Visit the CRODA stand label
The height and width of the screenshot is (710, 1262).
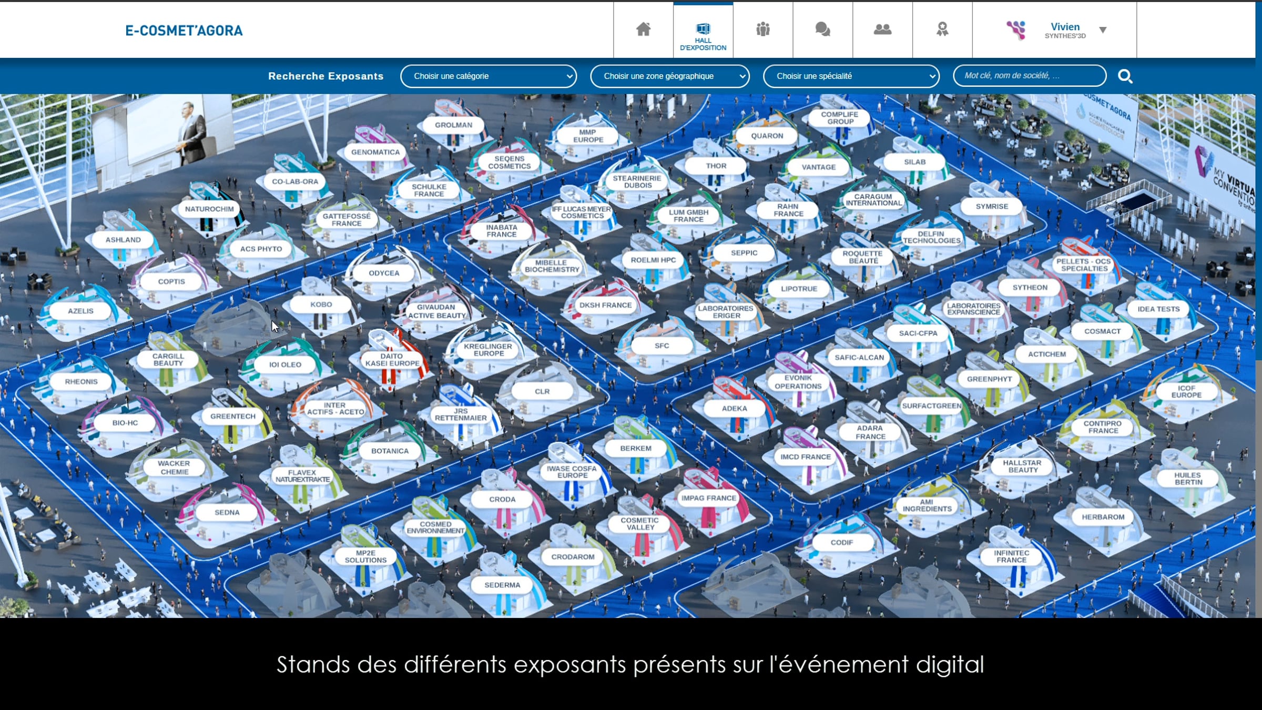502,499
